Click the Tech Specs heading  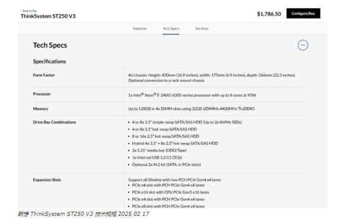click(50, 45)
